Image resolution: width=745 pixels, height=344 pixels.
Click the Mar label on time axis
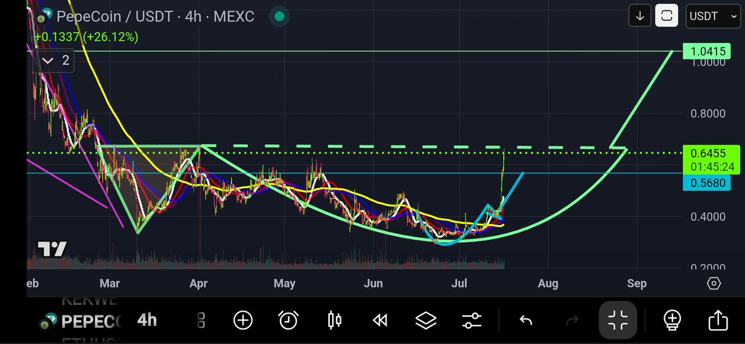[109, 283]
